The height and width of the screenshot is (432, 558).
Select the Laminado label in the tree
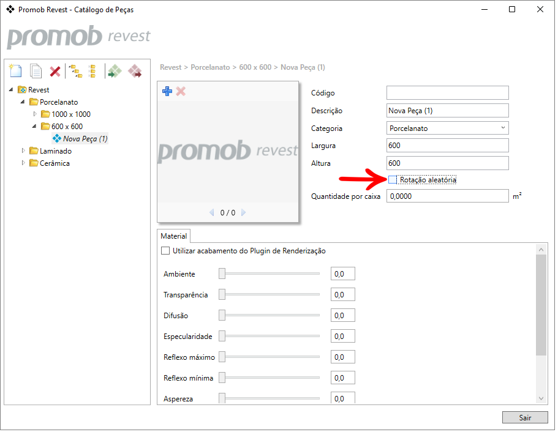pyautogui.click(x=56, y=152)
